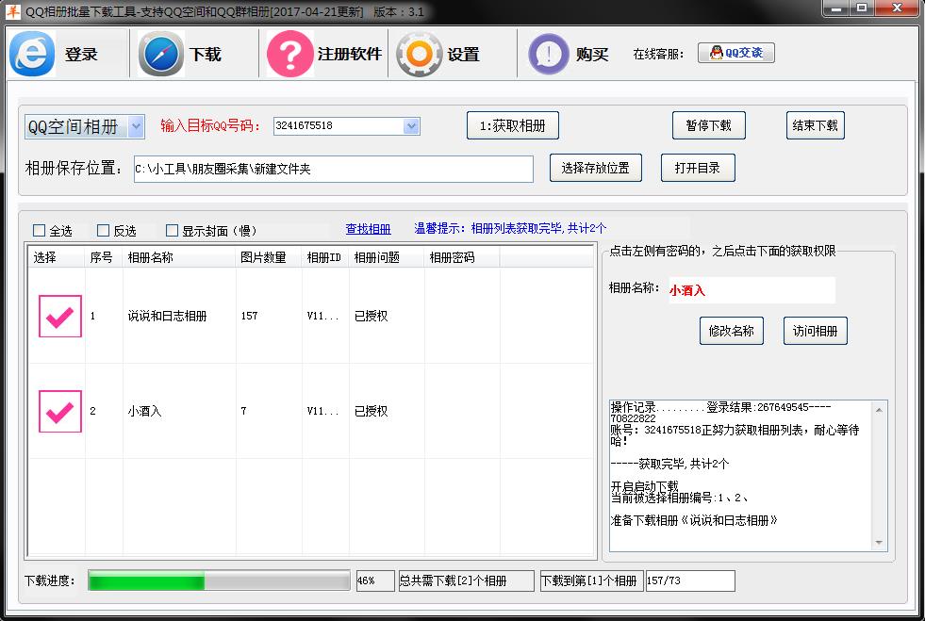Click the orange gear settings icon

(x=419, y=54)
